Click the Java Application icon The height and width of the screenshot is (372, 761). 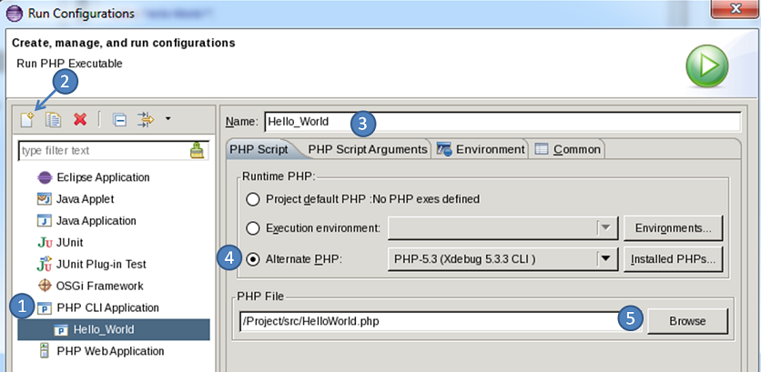pos(45,221)
